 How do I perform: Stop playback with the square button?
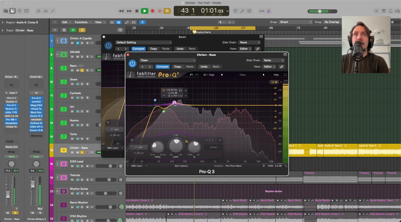[137, 11]
